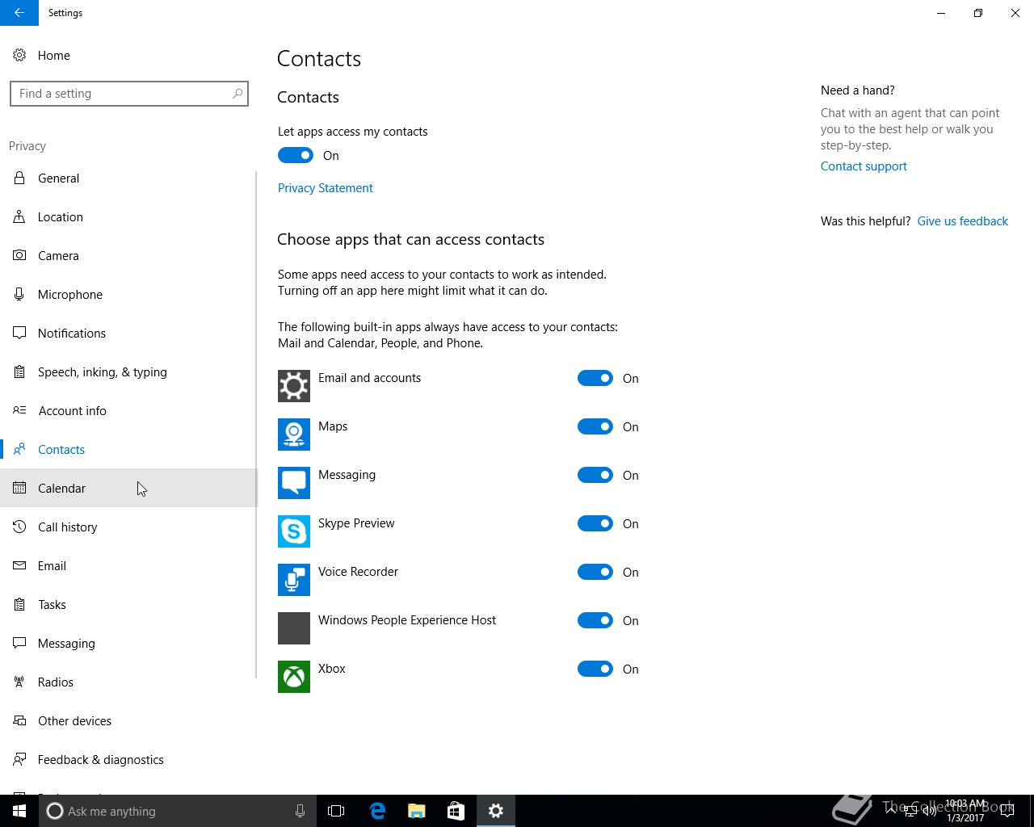The image size is (1034, 827).
Task: Open the Privacy Statement link
Action: pos(326,188)
